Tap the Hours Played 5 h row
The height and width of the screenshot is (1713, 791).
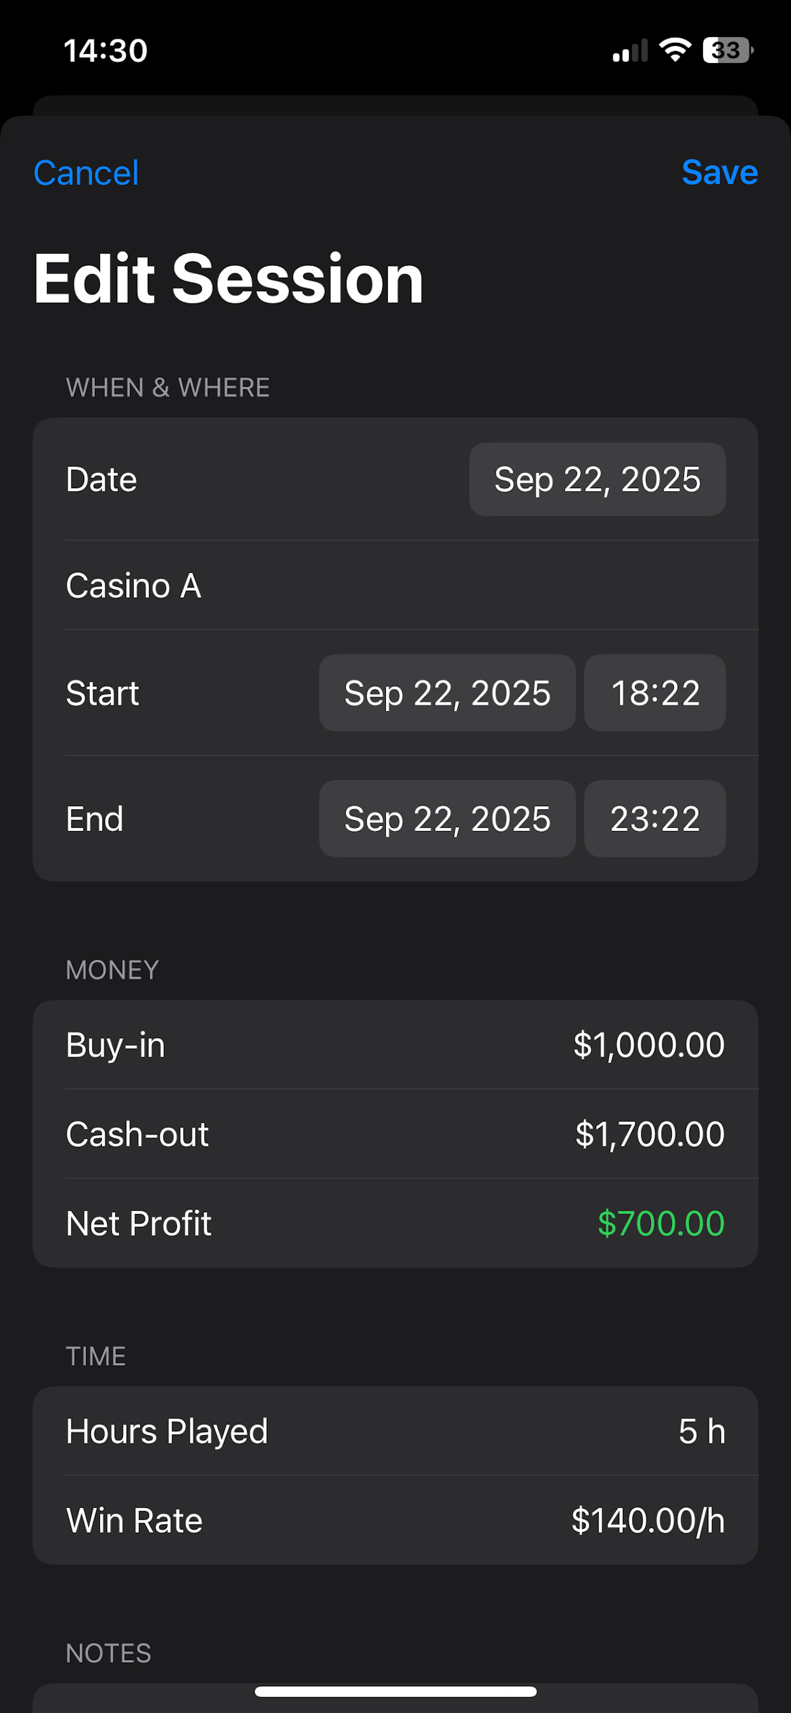pyautogui.click(x=396, y=1432)
